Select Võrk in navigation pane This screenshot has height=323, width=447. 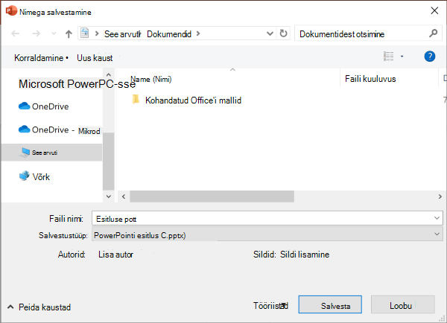coord(34,176)
